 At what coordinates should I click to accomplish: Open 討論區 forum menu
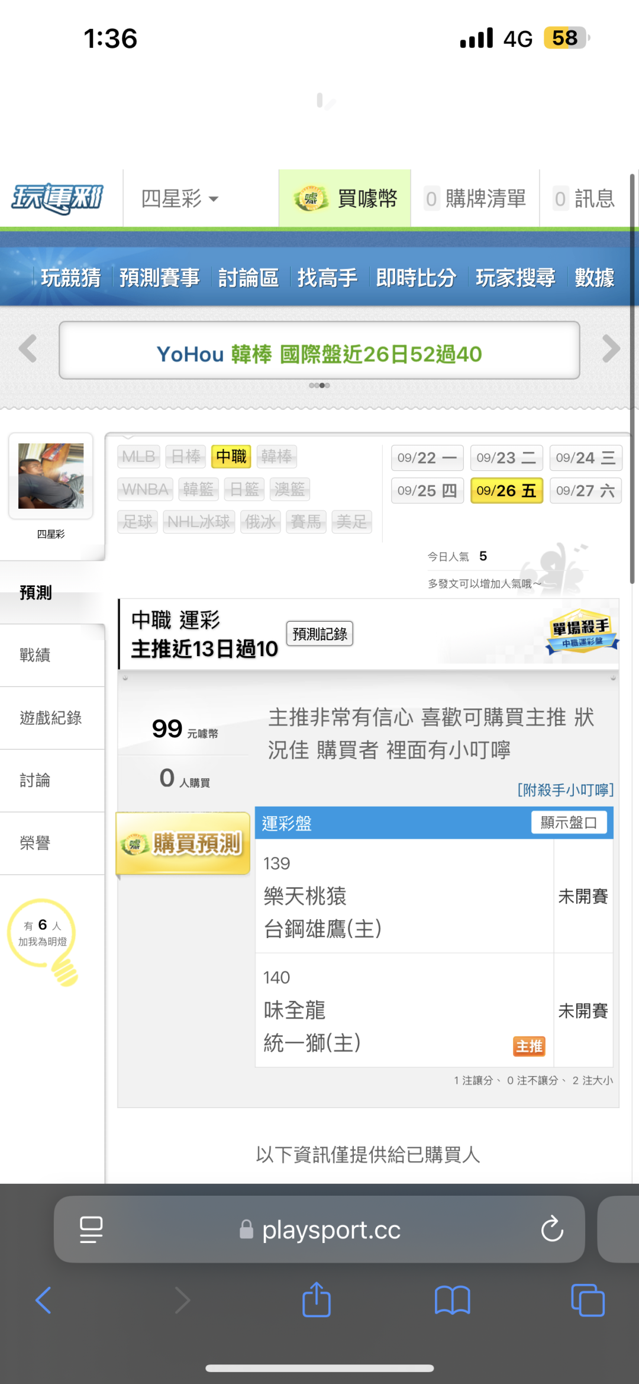coord(248,277)
